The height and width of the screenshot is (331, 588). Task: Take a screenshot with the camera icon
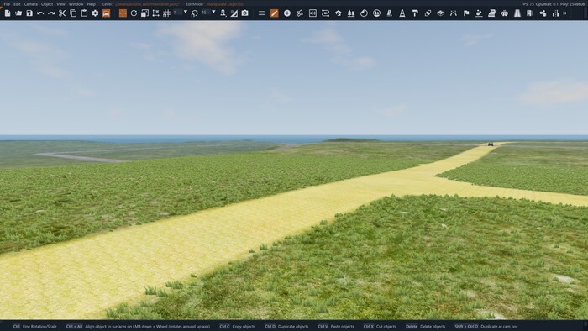(245, 13)
